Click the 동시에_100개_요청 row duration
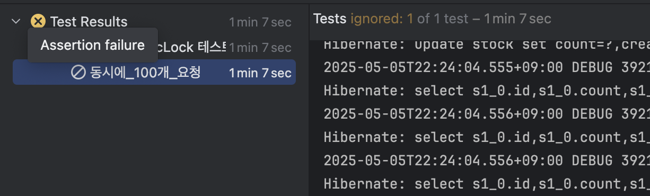 (x=260, y=73)
